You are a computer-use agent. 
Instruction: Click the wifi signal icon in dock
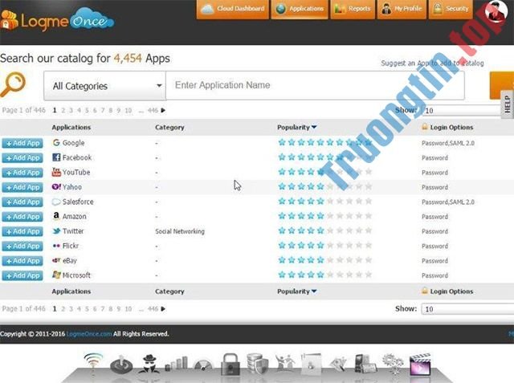(95, 363)
